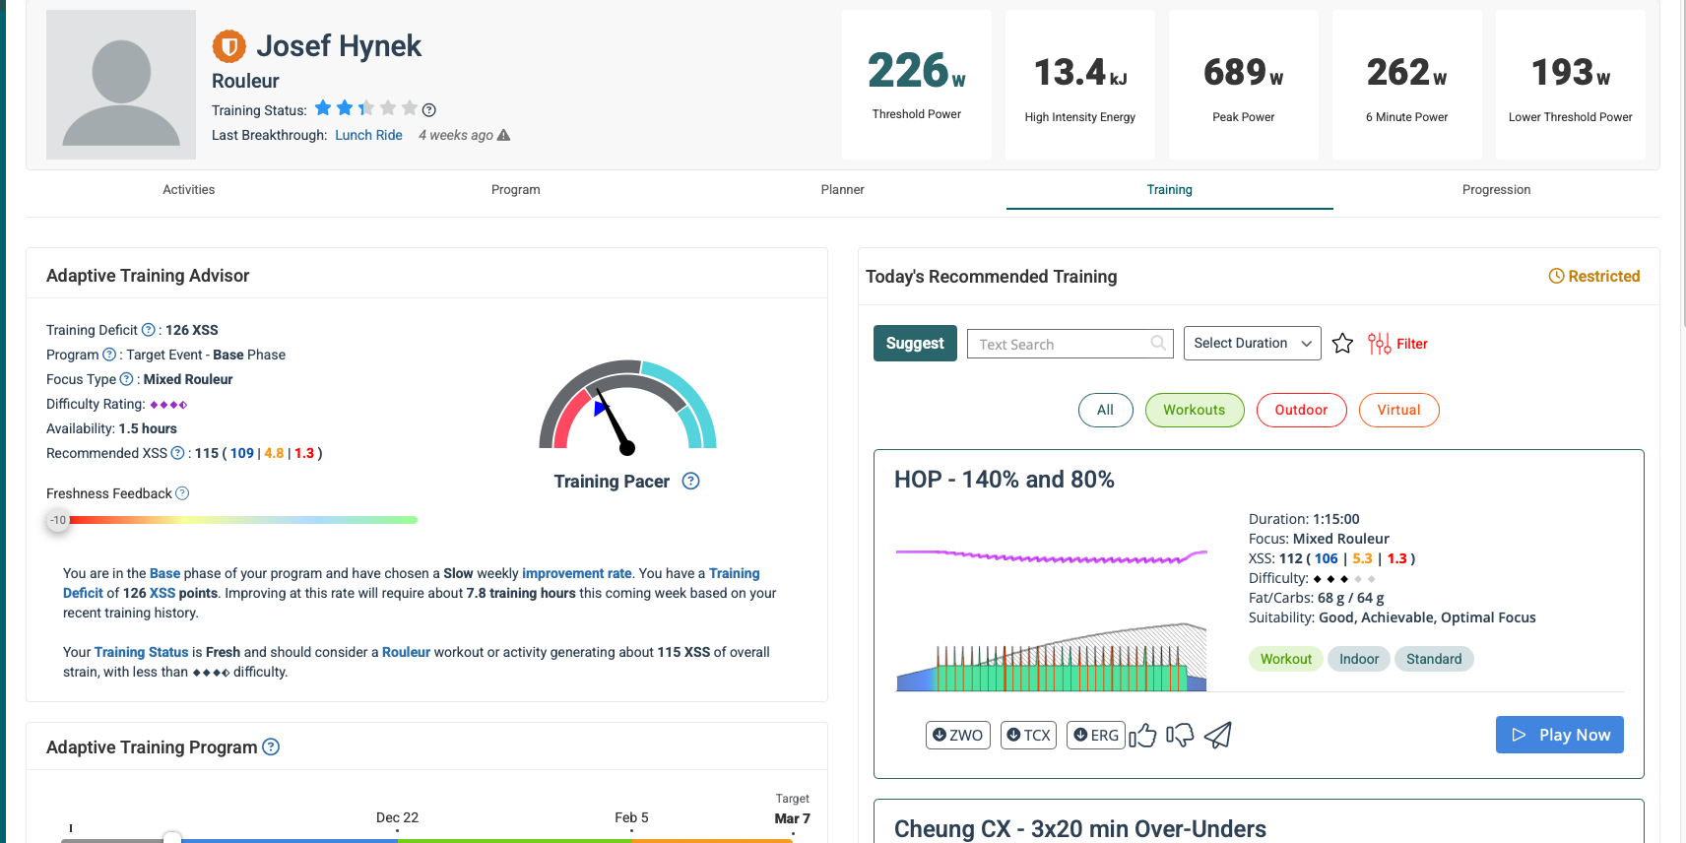Click the thumbs up icon on HOP workout
Viewport: 1686px width, 843px height.
1142,736
